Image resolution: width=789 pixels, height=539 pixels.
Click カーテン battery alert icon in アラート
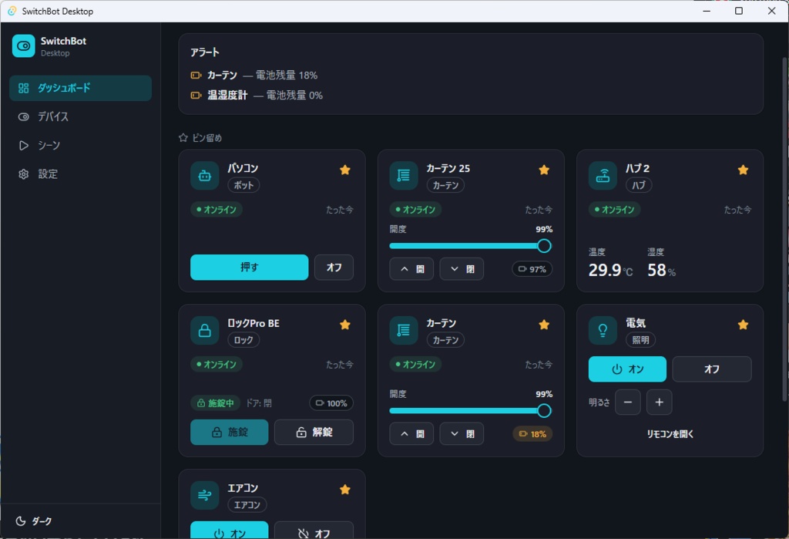tap(196, 76)
